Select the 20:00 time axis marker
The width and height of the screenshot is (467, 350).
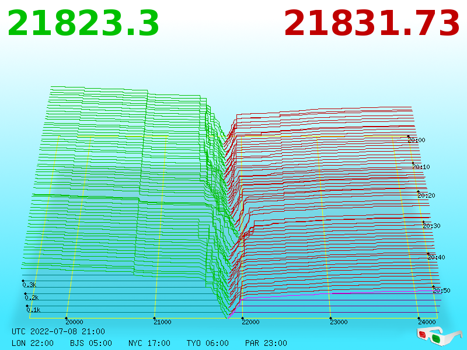[416, 140]
